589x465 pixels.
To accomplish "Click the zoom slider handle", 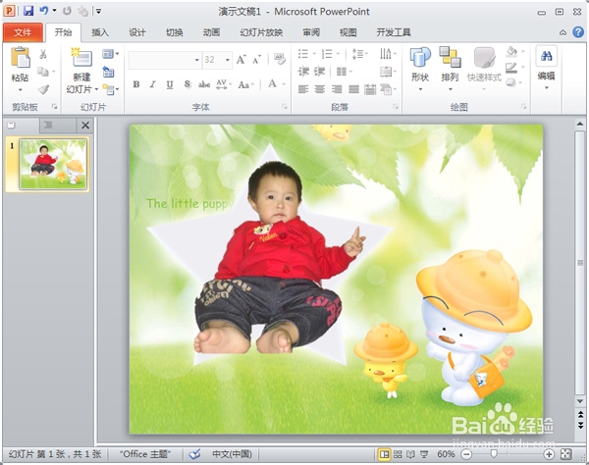I will point(494,454).
